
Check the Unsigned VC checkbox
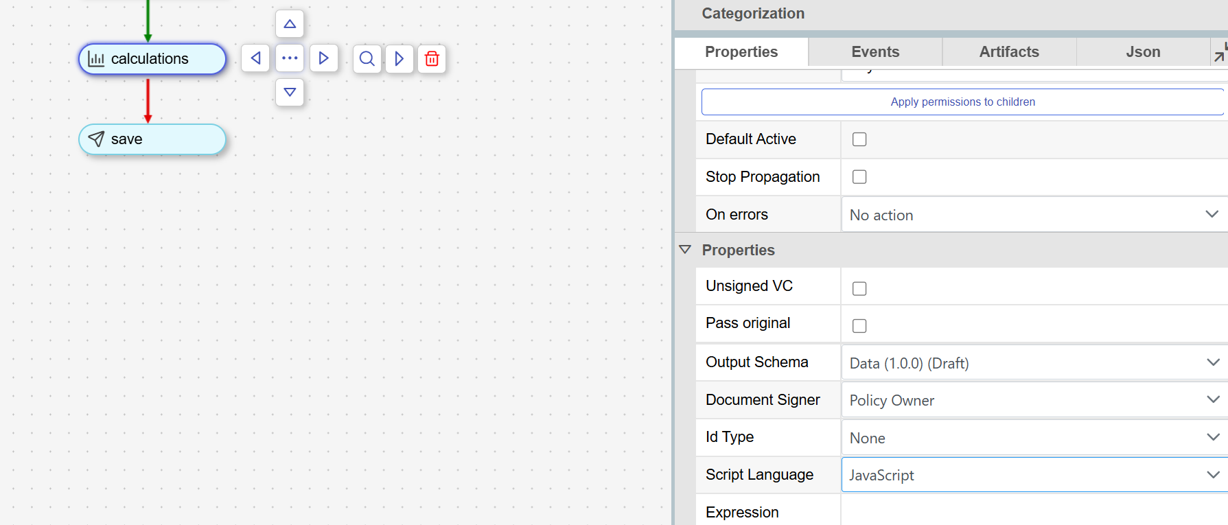coord(859,289)
